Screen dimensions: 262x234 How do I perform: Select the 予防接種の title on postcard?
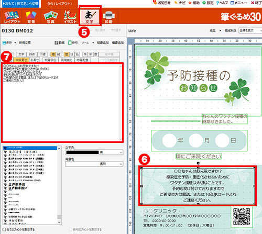(199, 75)
